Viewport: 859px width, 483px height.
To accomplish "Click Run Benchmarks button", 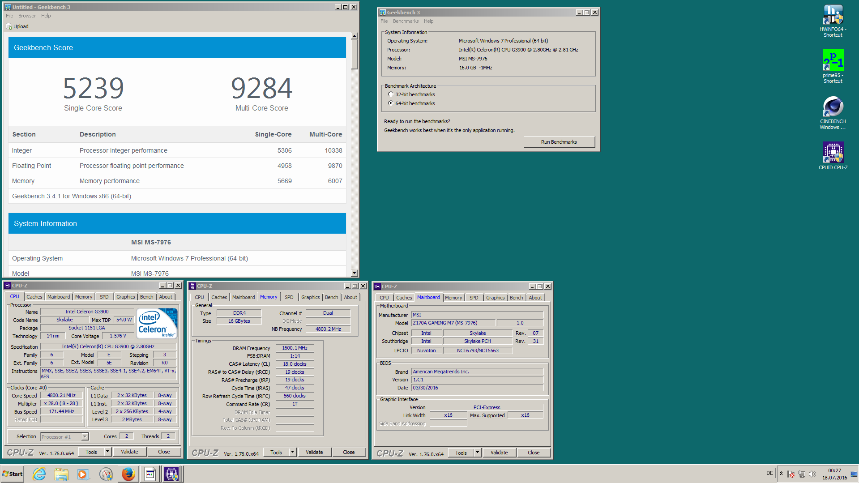I will (x=559, y=142).
